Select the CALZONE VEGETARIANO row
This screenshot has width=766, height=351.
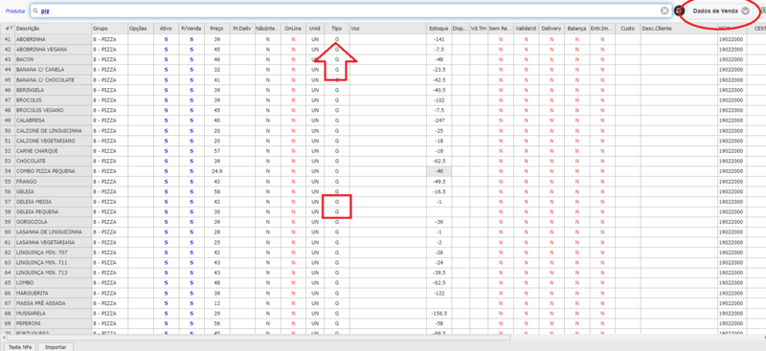tap(53, 142)
